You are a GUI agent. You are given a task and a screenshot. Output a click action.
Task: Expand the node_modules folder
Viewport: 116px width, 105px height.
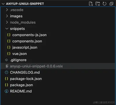point(58,22)
